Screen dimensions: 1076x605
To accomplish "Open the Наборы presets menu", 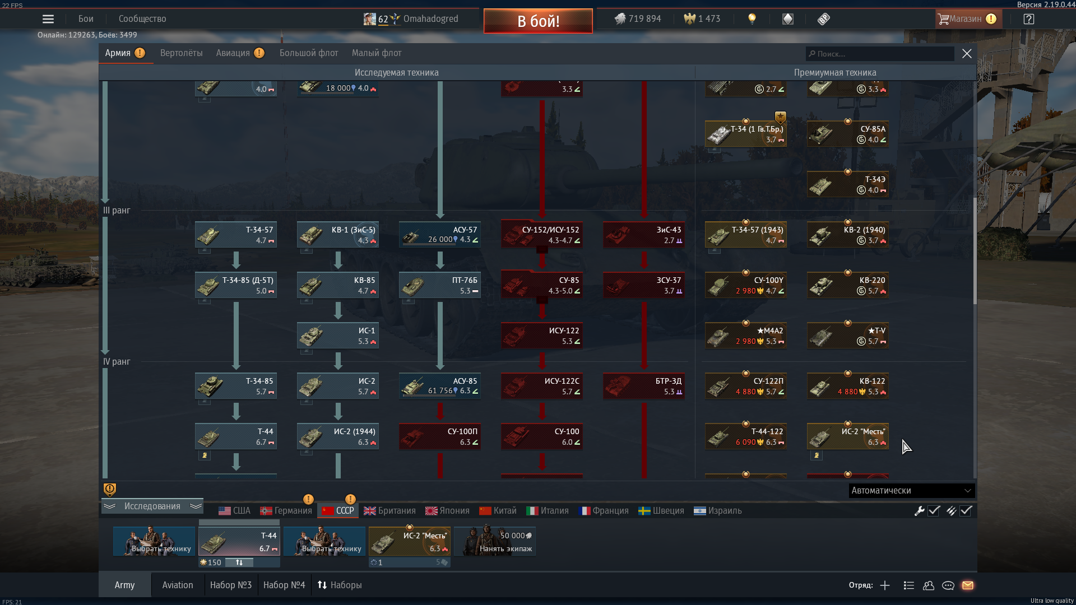I will point(340,585).
